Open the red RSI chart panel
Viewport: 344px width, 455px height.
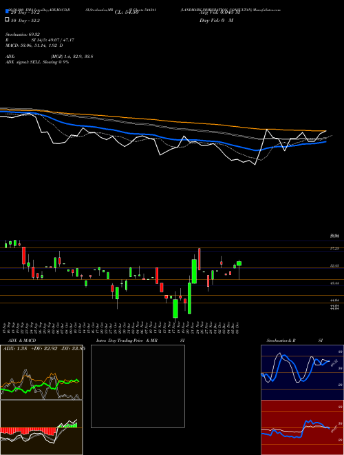pyautogui.click(x=302, y=427)
